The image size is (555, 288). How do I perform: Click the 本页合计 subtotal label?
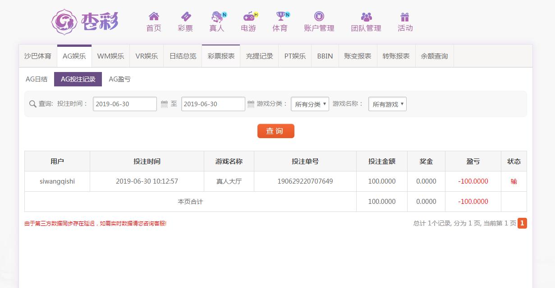(190, 202)
